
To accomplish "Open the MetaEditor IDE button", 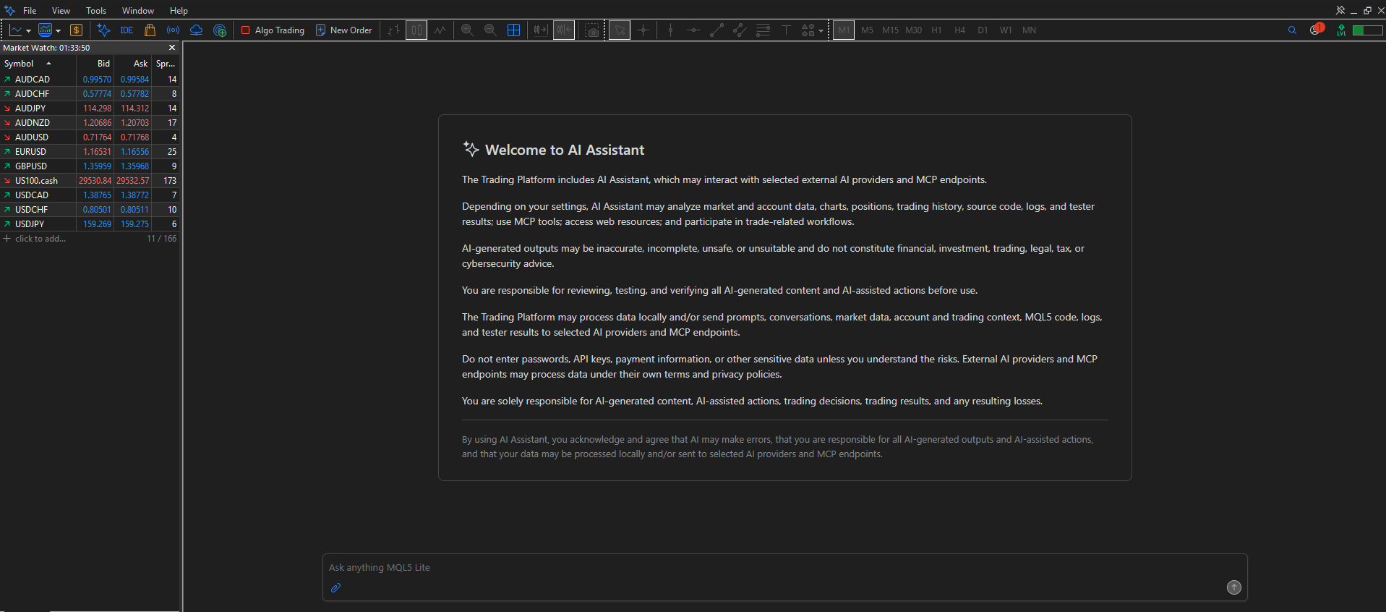I will [x=127, y=30].
